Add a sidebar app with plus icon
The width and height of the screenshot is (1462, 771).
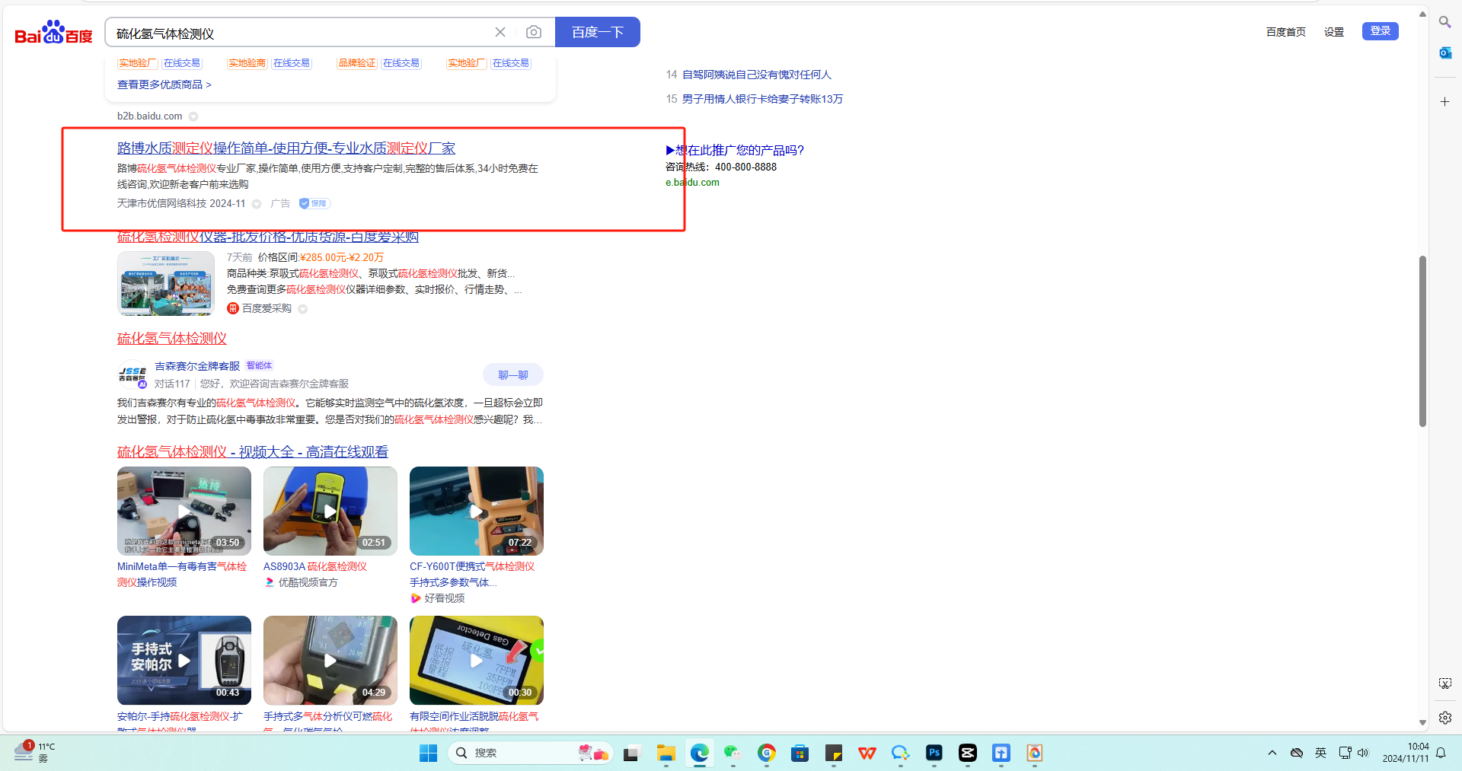1444,101
